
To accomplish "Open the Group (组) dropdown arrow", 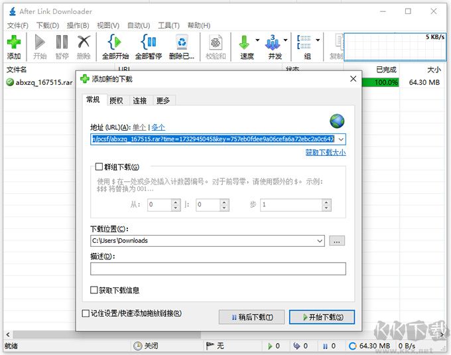I will click(x=318, y=40).
